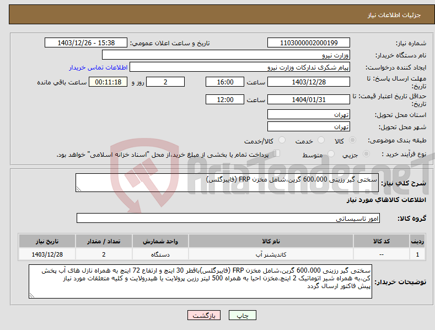Click the تاریخ نیاز column header
435x330 pixels.
(47, 241)
